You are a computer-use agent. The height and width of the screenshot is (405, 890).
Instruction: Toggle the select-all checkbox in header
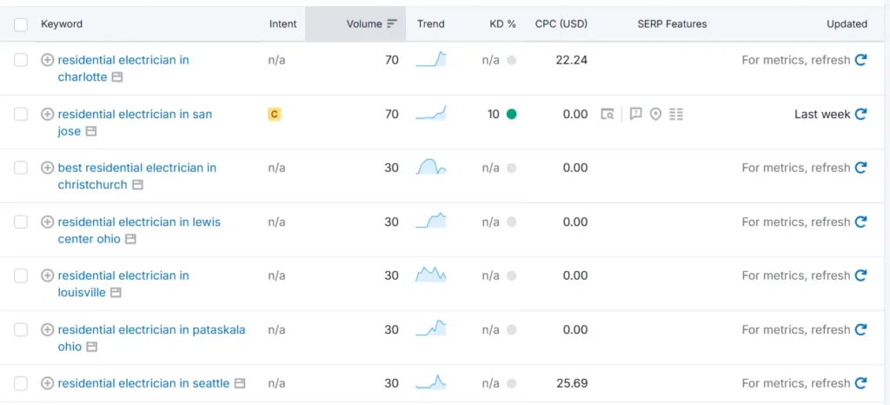pyautogui.click(x=21, y=24)
